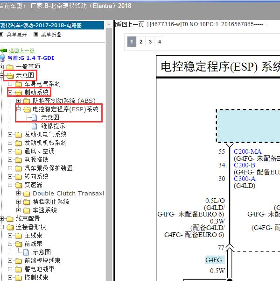Expand the 发动机机械系统 node
280x281 pixels.
coord(10,143)
